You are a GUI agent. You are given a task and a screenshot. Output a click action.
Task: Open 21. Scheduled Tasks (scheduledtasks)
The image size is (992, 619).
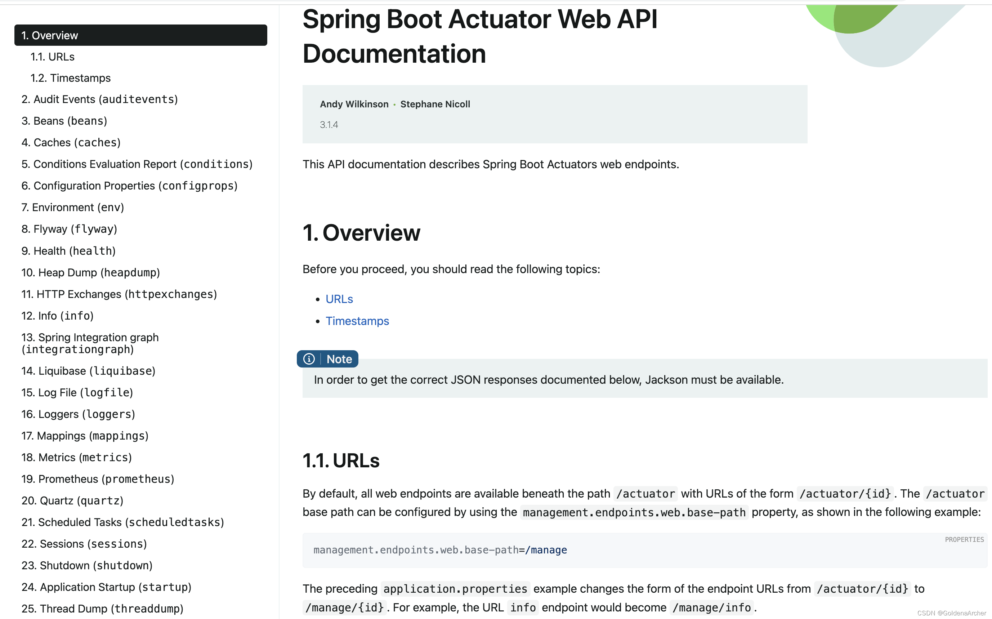pos(123,522)
